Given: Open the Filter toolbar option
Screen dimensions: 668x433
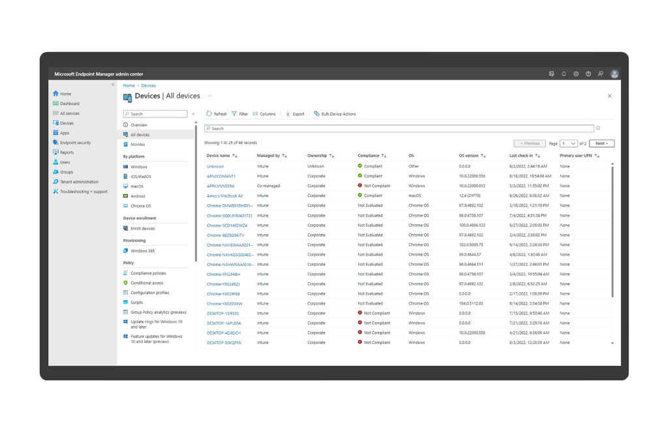Looking at the screenshot, I should [x=239, y=114].
